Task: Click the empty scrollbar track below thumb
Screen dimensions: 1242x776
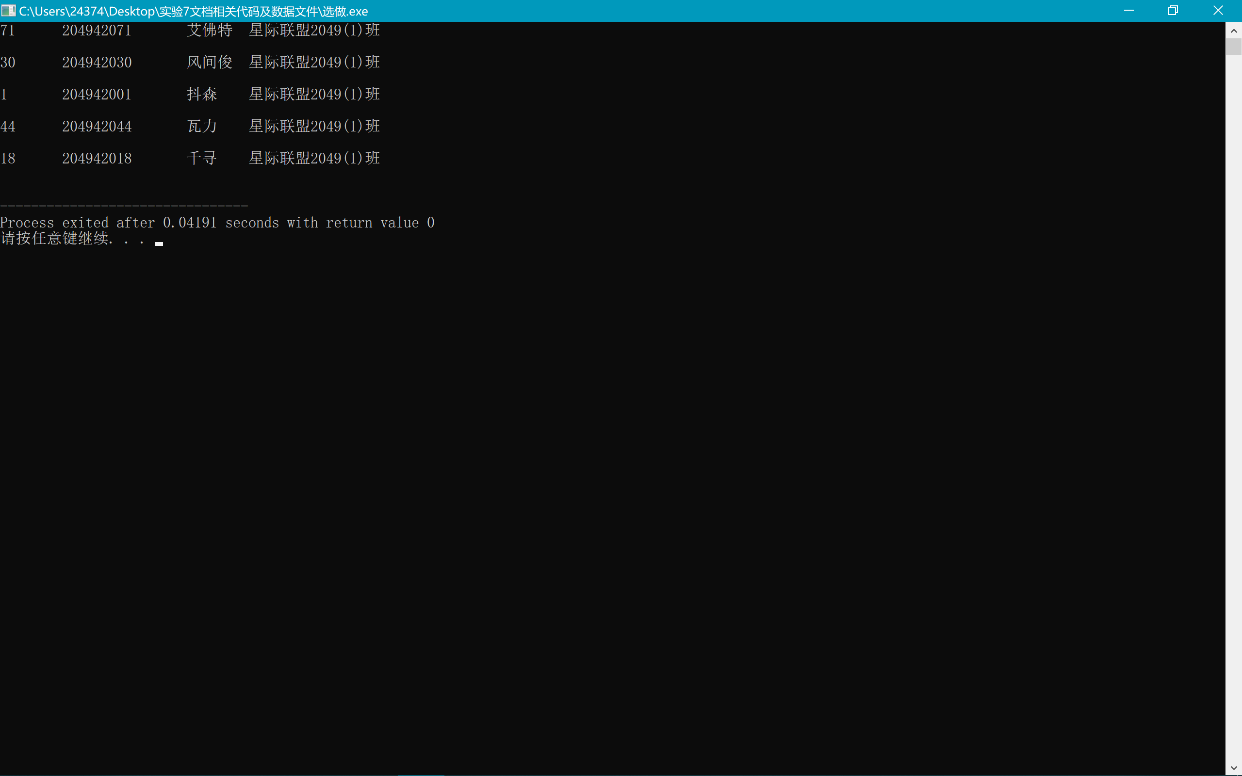Action: tap(1234, 411)
